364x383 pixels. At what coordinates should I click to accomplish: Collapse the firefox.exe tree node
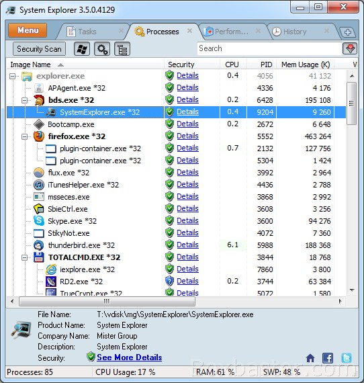[24, 137]
